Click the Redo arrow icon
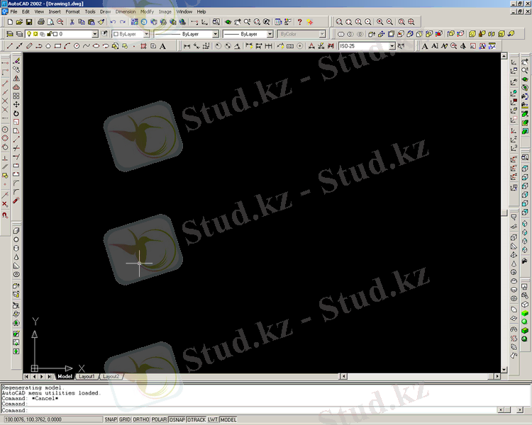Screen dimensions: 532x425 (x=123, y=22)
